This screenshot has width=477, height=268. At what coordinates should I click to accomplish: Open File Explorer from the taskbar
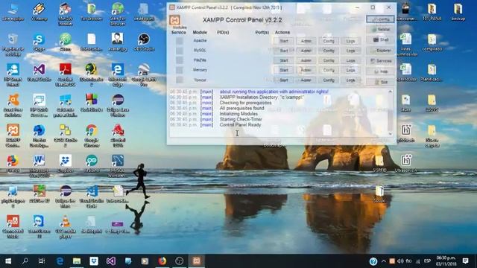click(77, 261)
